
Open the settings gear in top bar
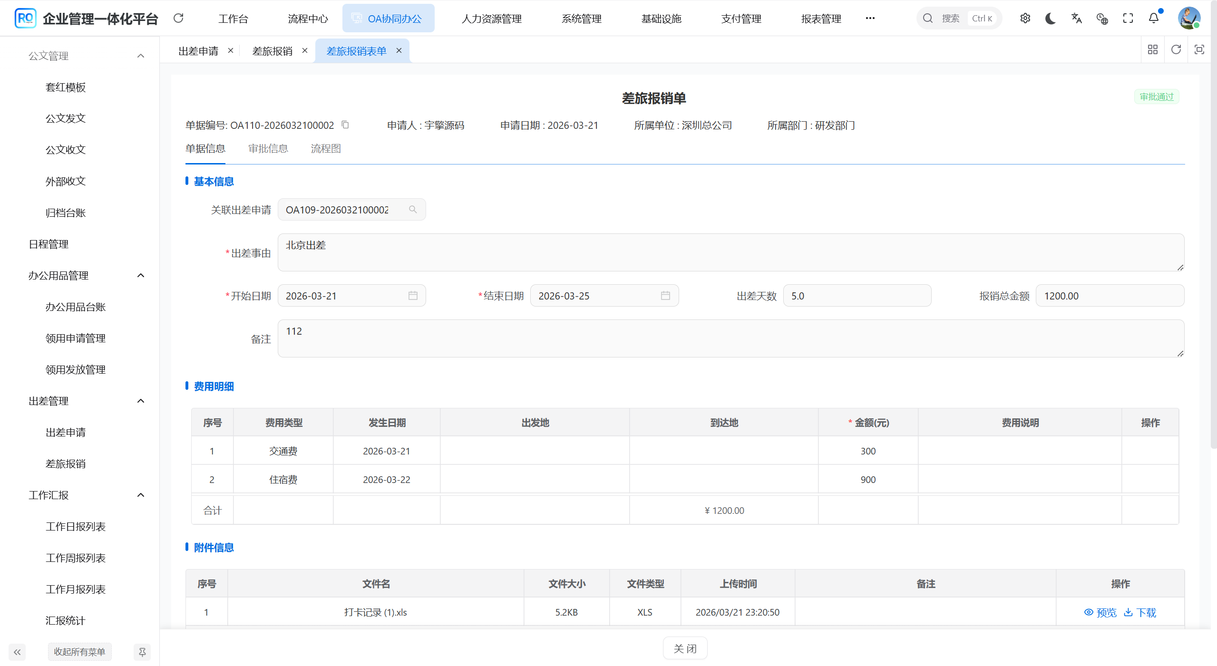1025,18
